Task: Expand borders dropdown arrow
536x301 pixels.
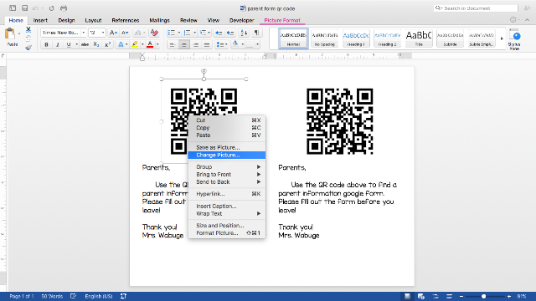Action: (257, 44)
